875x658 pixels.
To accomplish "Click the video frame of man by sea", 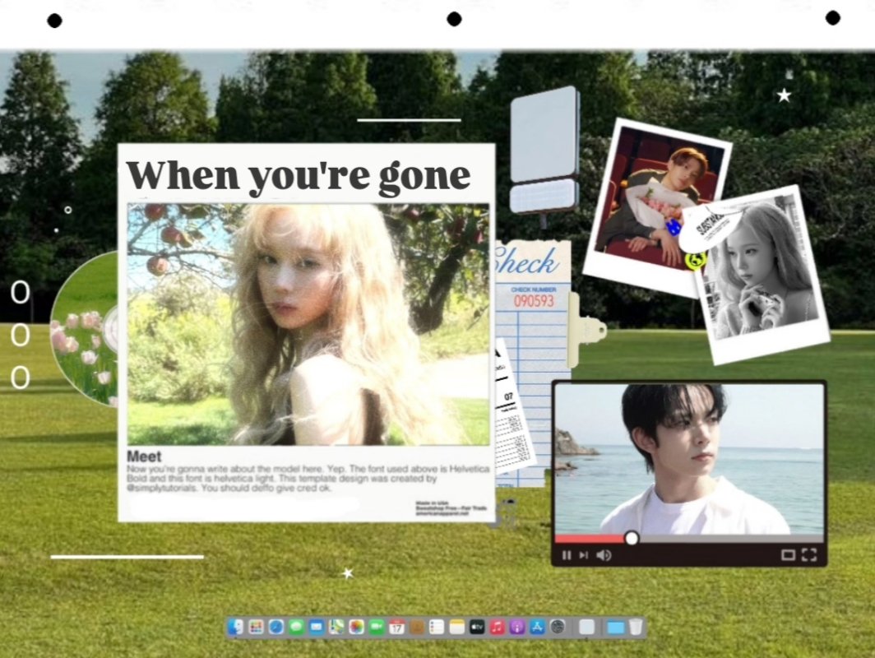I will (x=689, y=459).
